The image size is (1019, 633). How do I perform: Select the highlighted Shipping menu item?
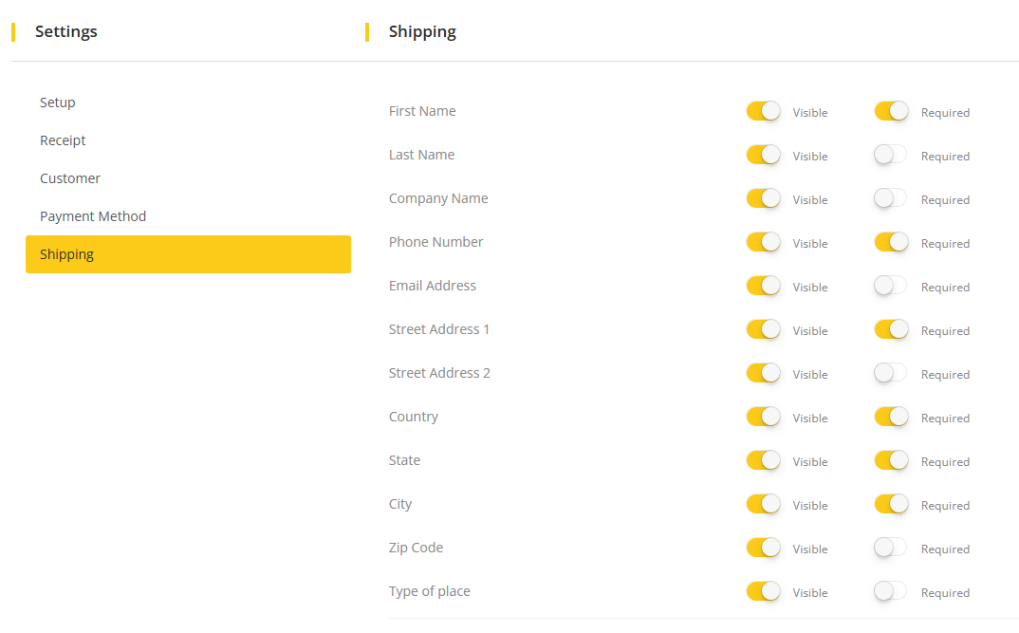click(188, 254)
